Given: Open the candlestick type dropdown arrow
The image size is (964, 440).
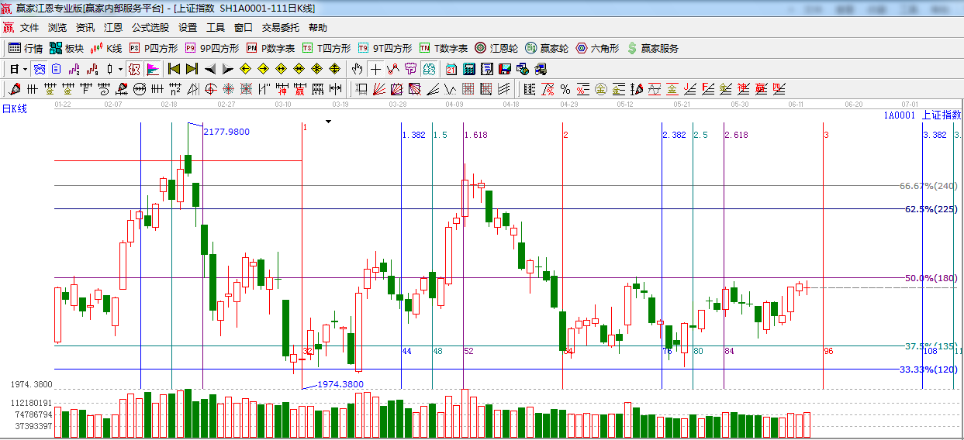Looking at the screenshot, I should click(120, 69).
